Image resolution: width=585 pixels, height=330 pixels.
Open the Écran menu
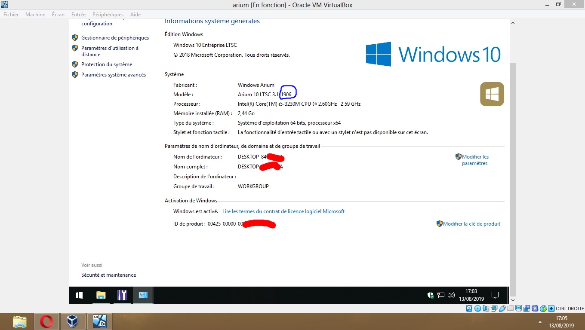(x=58, y=15)
